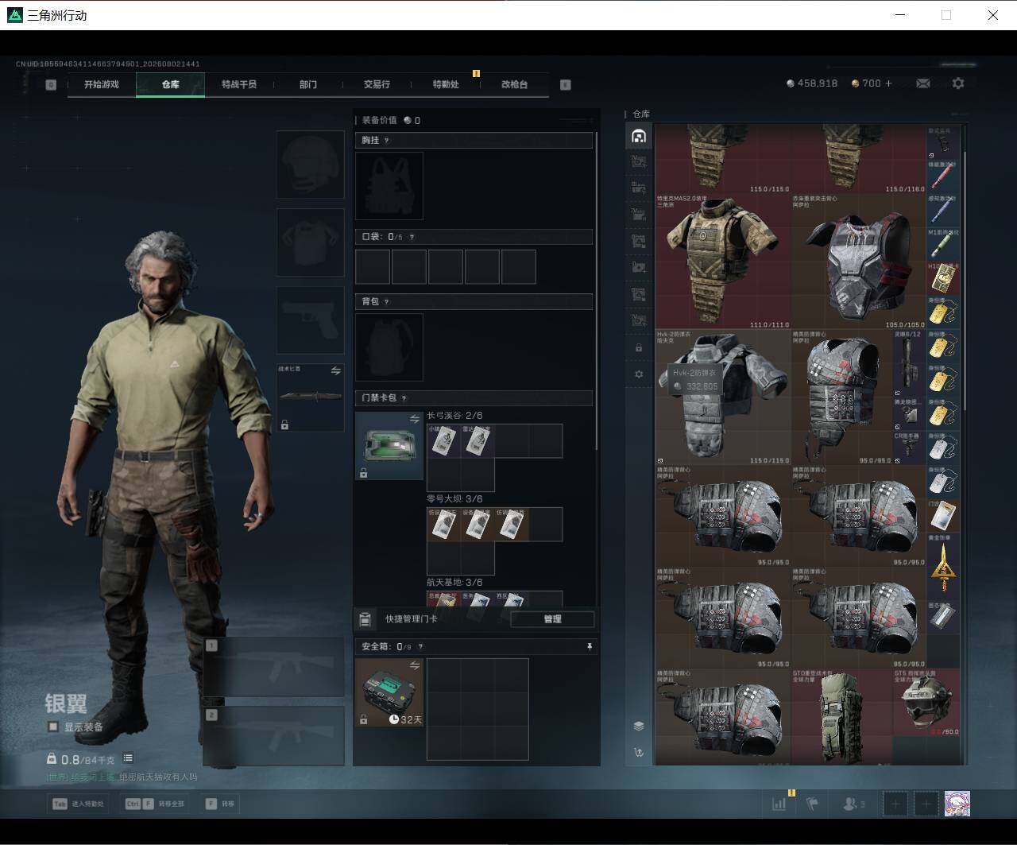The height and width of the screenshot is (845, 1017).
Task: Select empty primary weapon slot 1
Action: [x=273, y=667]
